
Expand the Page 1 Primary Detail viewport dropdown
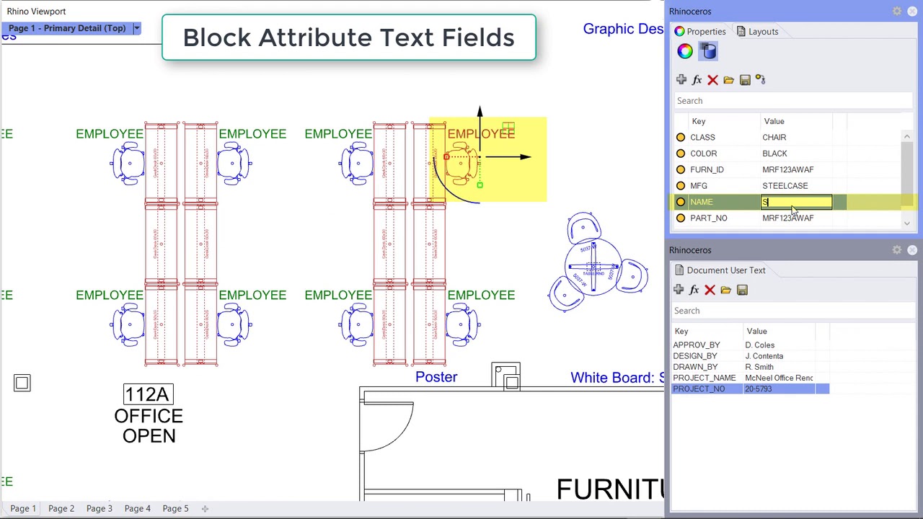[136, 28]
